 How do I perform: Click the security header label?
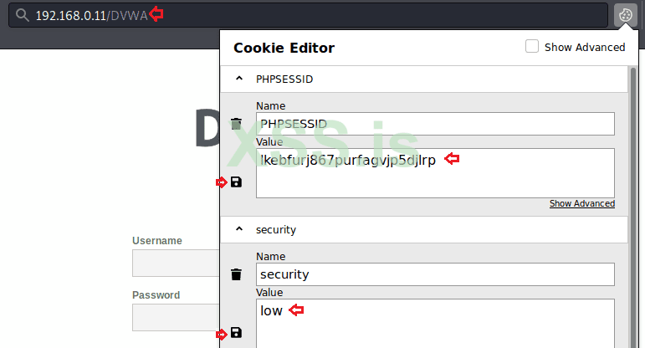pyautogui.click(x=276, y=228)
